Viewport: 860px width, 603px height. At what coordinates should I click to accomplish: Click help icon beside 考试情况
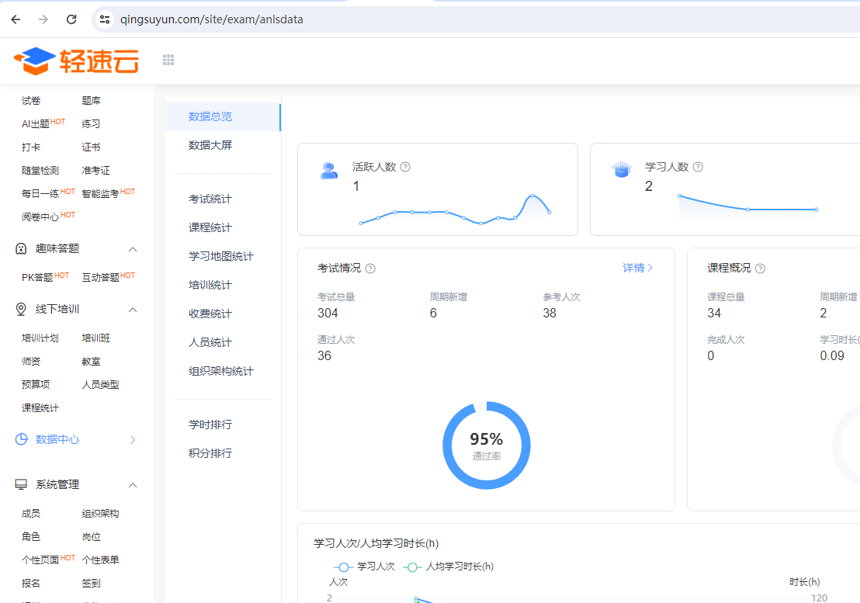(x=370, y=269)
